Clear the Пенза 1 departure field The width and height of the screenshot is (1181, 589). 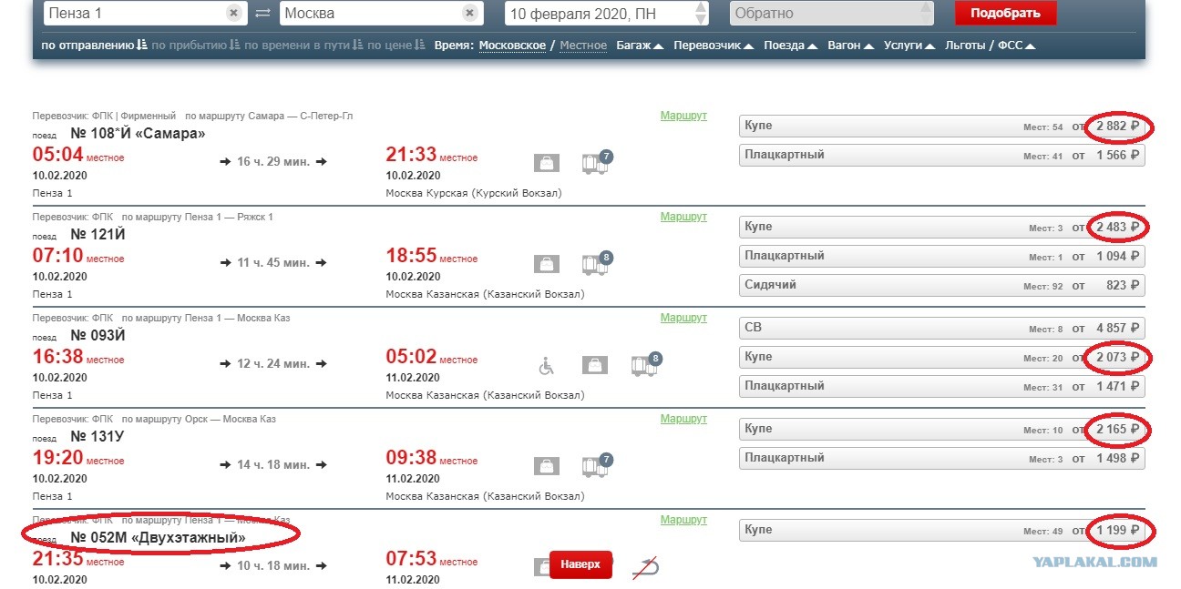point(234,13)
